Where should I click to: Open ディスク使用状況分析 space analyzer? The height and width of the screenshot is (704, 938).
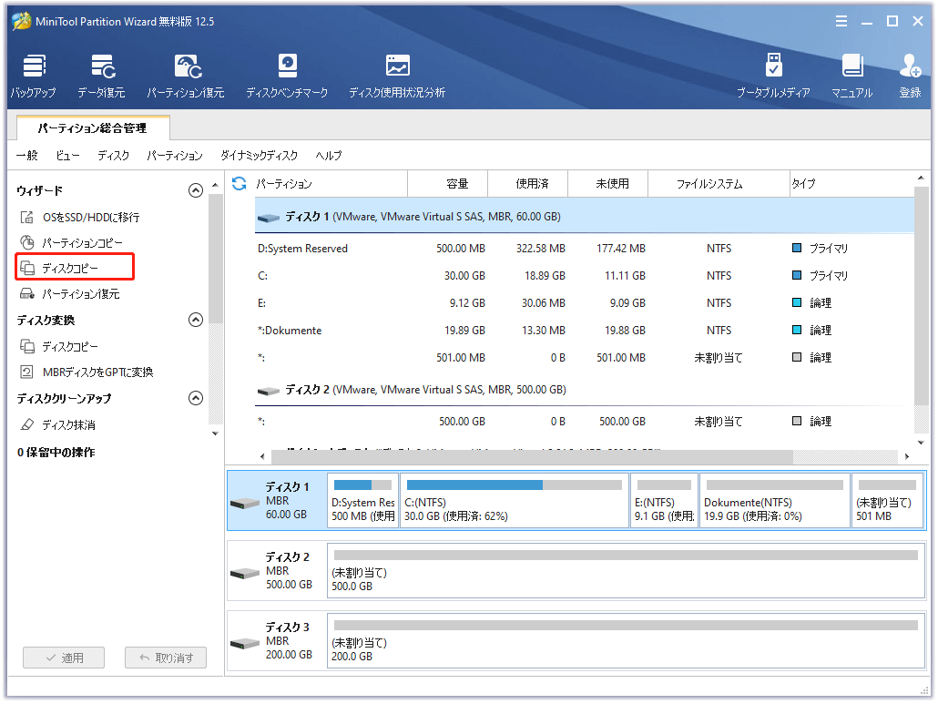tap(397, 76)
